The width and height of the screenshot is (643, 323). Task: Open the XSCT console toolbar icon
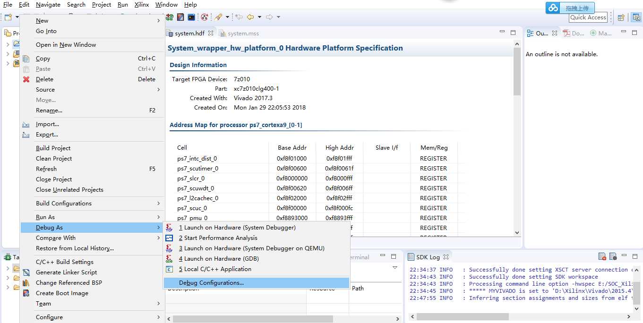pos(191,17)
